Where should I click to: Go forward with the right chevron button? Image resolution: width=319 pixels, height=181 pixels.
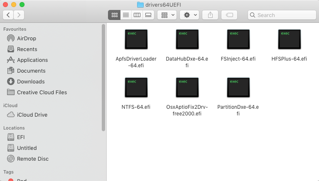click(x=19, y=15)
